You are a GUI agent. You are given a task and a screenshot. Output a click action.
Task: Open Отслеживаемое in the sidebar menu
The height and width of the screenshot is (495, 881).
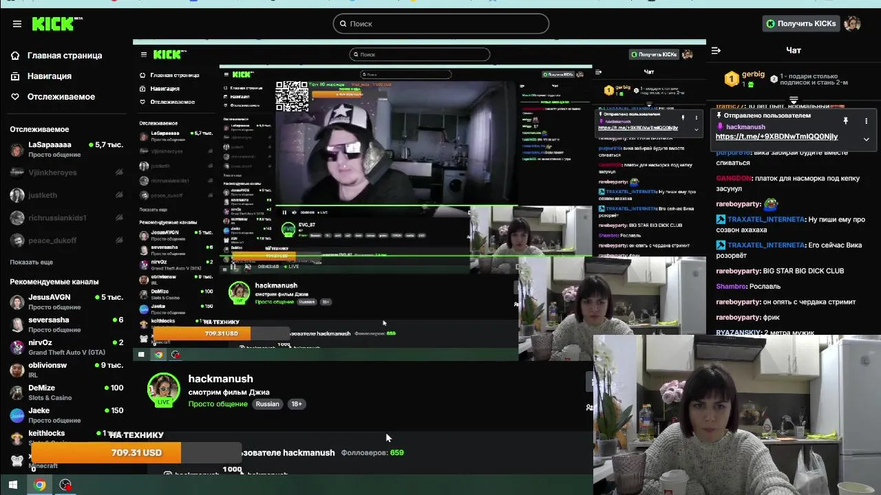[x=61, y=96]
